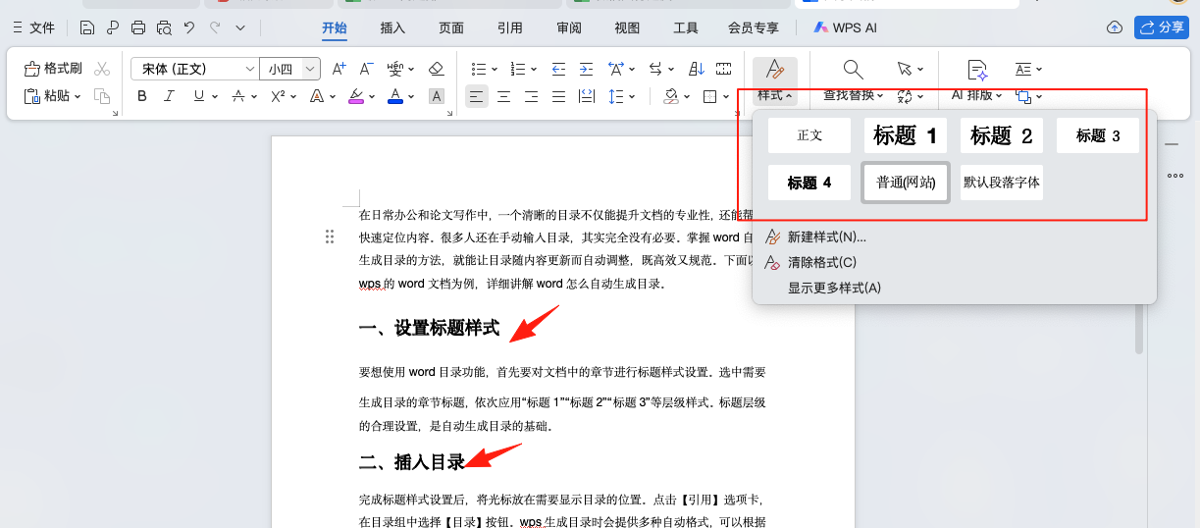Open the Find Replace (查找替换) dropdown arrow
1200x528 pixels.
[881, 96]
